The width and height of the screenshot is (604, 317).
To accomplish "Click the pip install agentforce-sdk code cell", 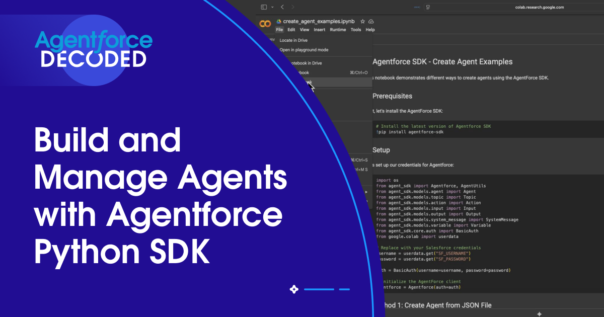I will pyautogui.click(x=433, y=129).
